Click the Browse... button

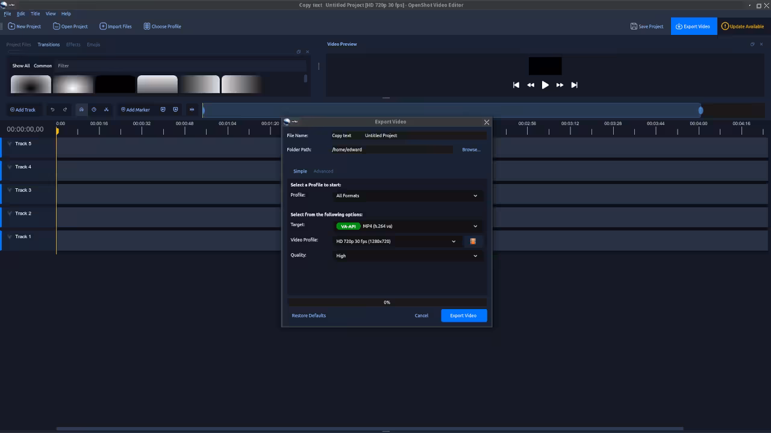point(471,149)
